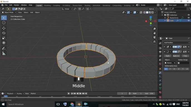Hide the Cube object with eye icon
Image resolution: width=191 pixels, height=107 pixels.
tap(188, 21)
